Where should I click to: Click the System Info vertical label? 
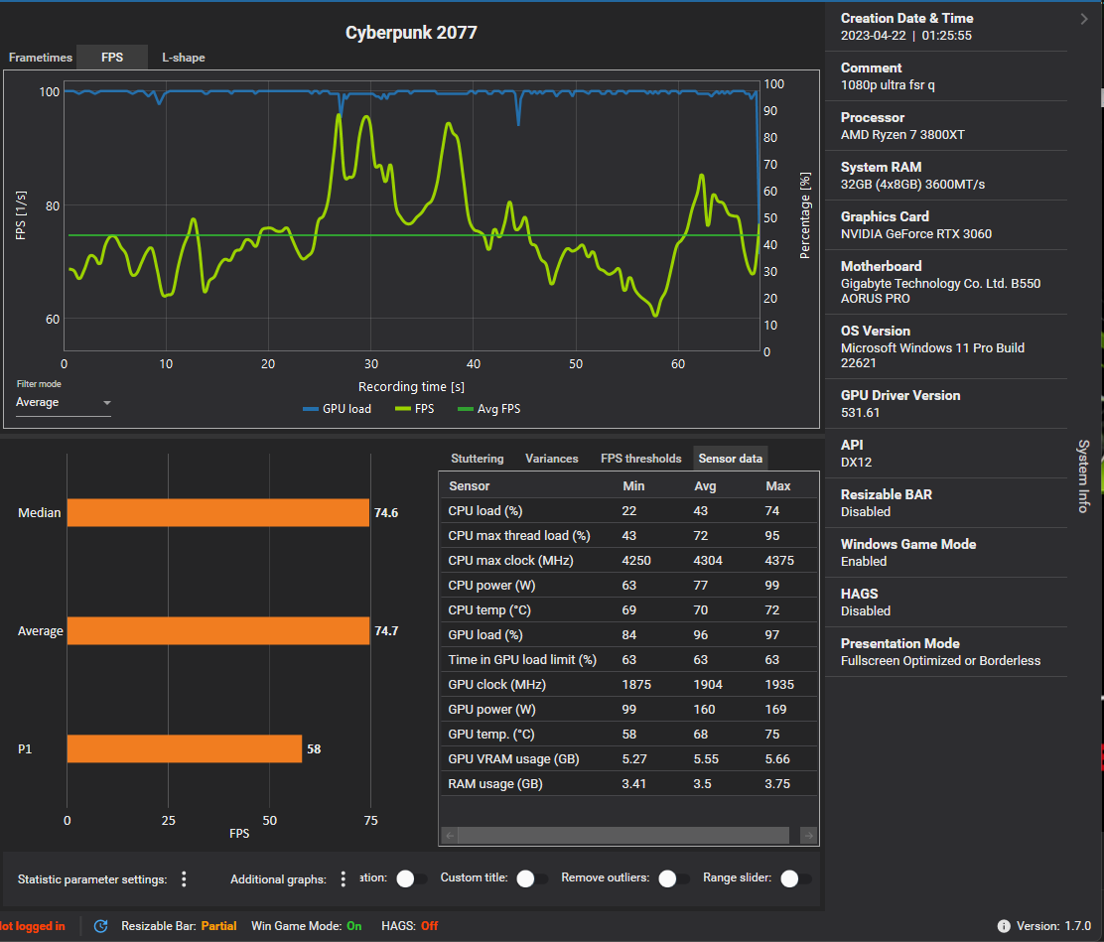pos(1083,475)
